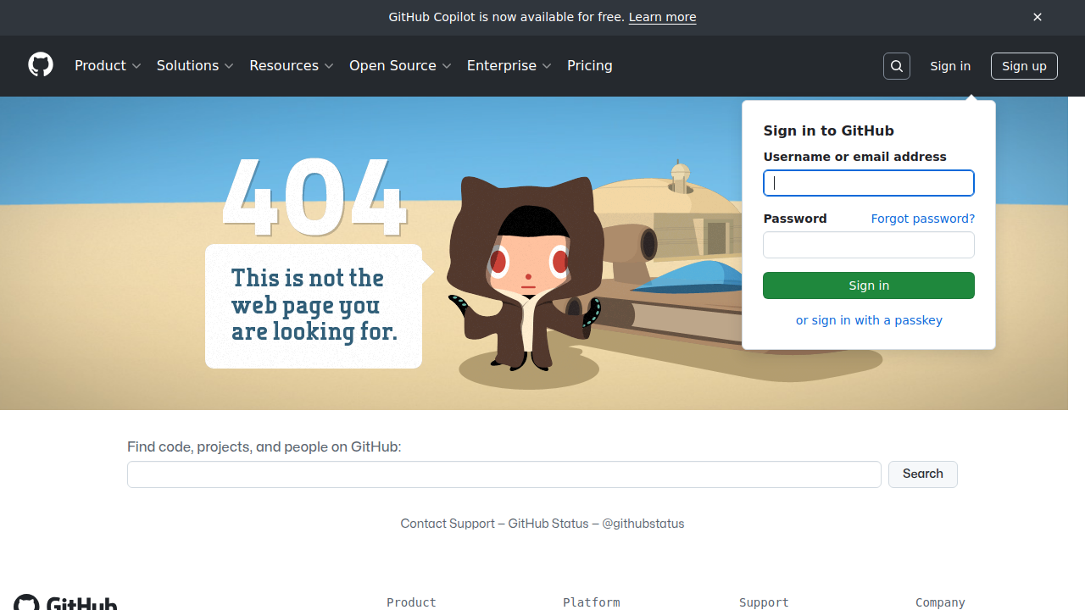Open the GitHub Status link
1085x610 pixels.
tap(548, 524)
